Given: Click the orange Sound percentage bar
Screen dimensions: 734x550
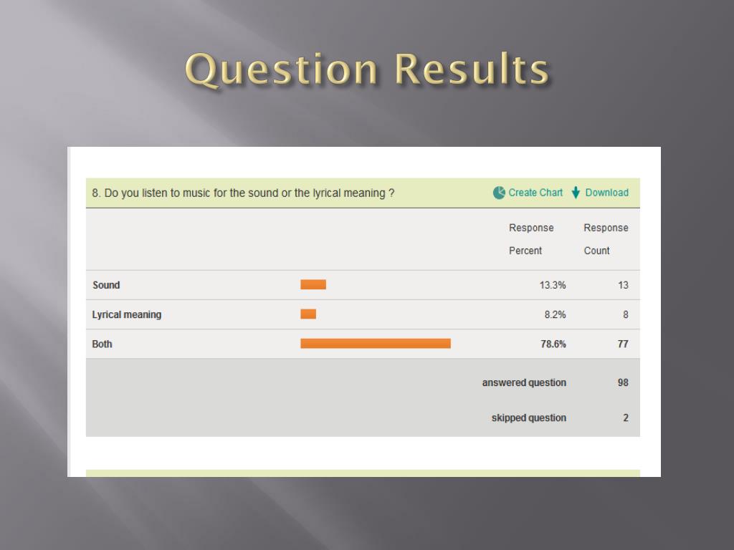Looking at the screenshot, I should click(313, 284).
